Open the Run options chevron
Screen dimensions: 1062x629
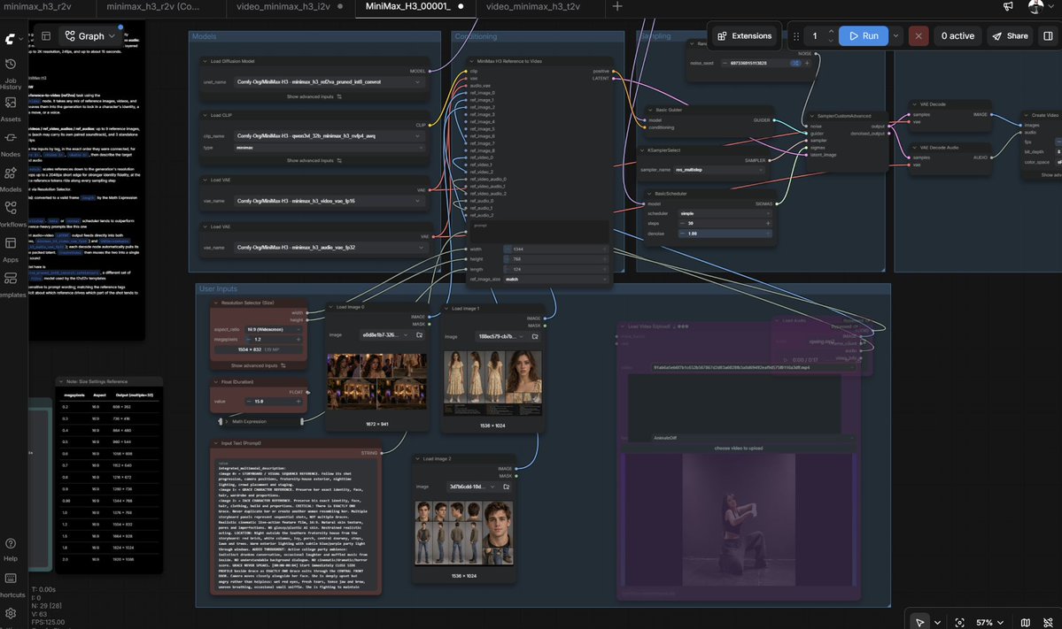[x=896, y=36]
